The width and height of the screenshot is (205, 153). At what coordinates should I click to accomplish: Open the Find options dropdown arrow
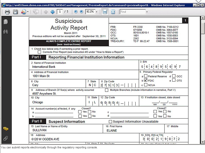click(x=147, y=12)
